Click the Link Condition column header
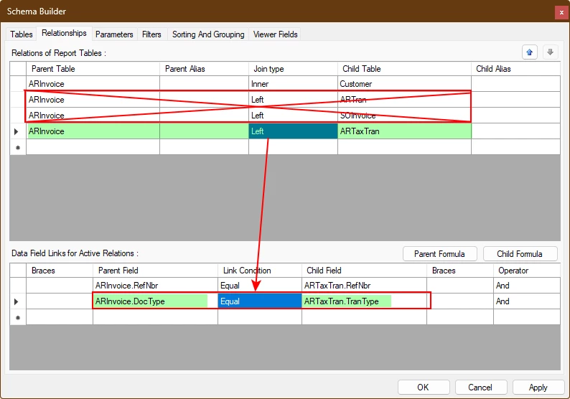 (x=260, y=271)
